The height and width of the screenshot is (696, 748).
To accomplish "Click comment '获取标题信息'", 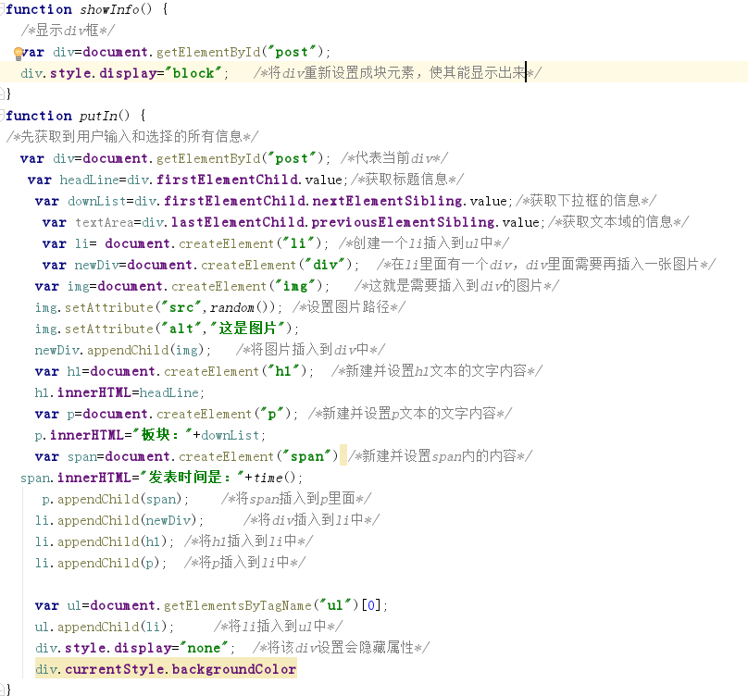I will click(406, 180).
